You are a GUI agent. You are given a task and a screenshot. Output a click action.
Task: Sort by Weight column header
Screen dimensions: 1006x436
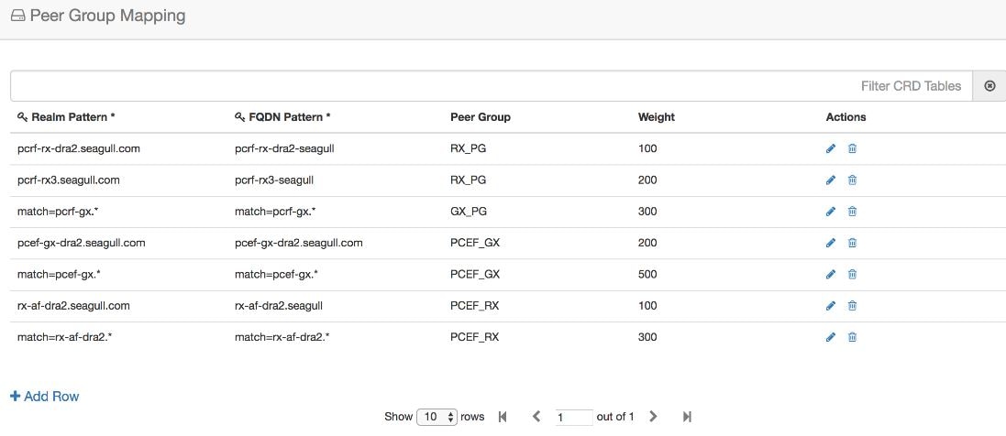657,117
